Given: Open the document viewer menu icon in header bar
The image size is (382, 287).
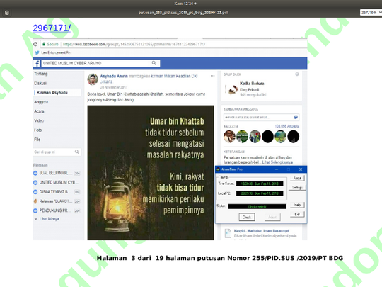Looking at the screenshot, I should pyautogui.click(x=7, y=13).
